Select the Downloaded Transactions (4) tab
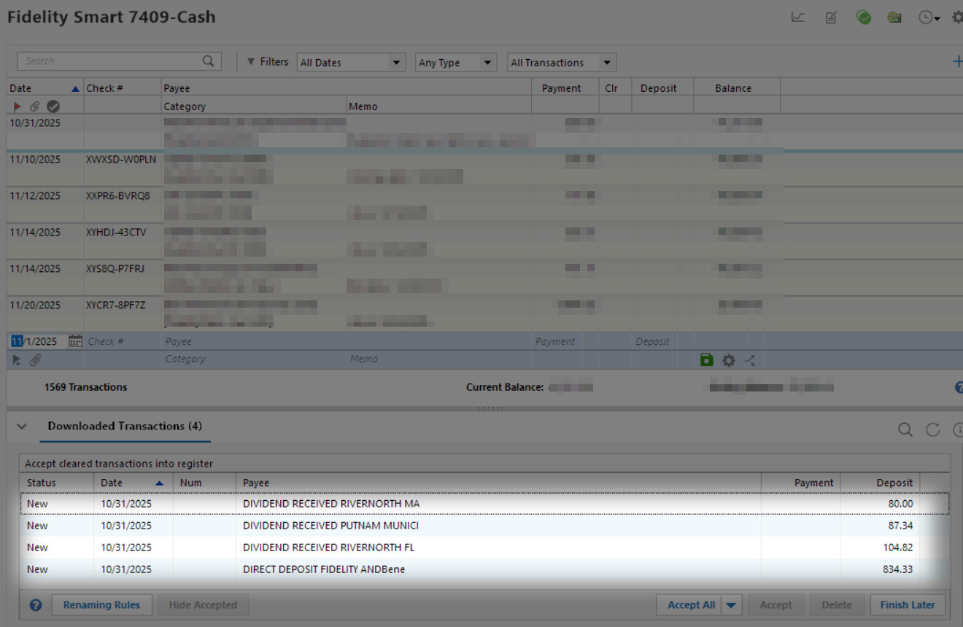Viewport: 963px width, 627px height. (x=125, y=427)
